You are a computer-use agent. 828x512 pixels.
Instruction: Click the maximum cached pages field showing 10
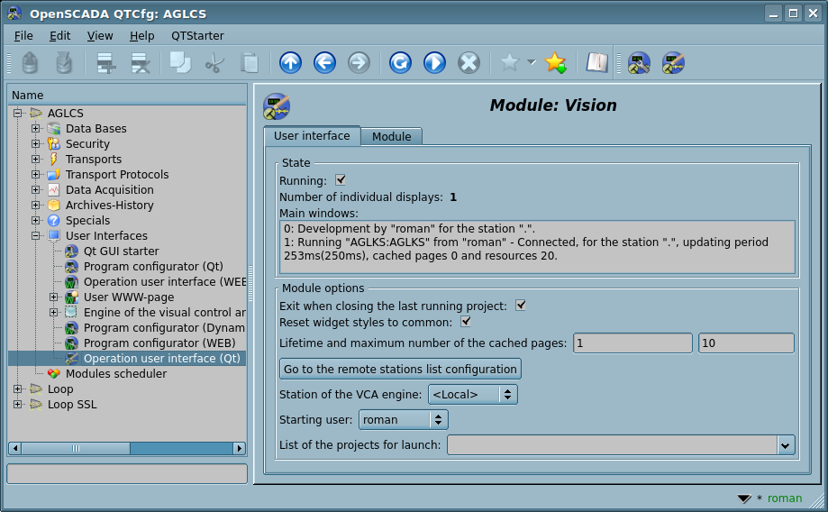tap(746, 343)
